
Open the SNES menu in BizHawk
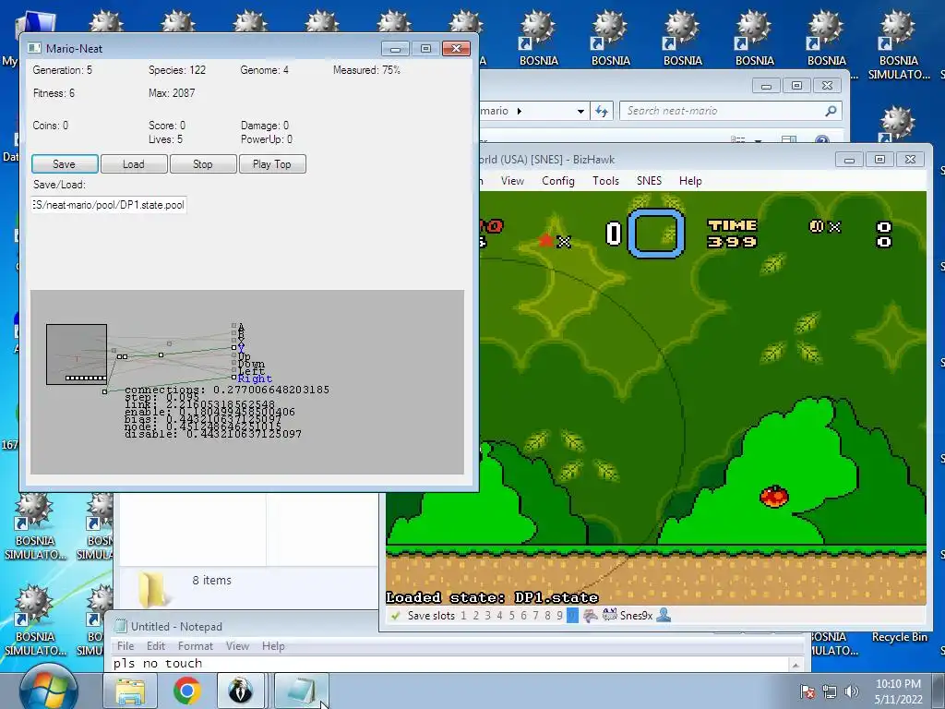(649, 181)
